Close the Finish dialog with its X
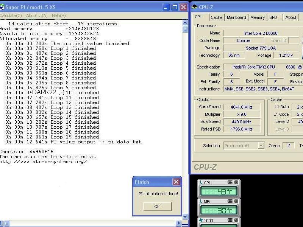 176,182
